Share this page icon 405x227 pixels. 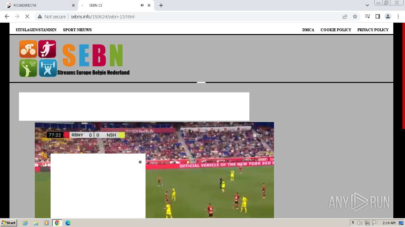(345, 16)
